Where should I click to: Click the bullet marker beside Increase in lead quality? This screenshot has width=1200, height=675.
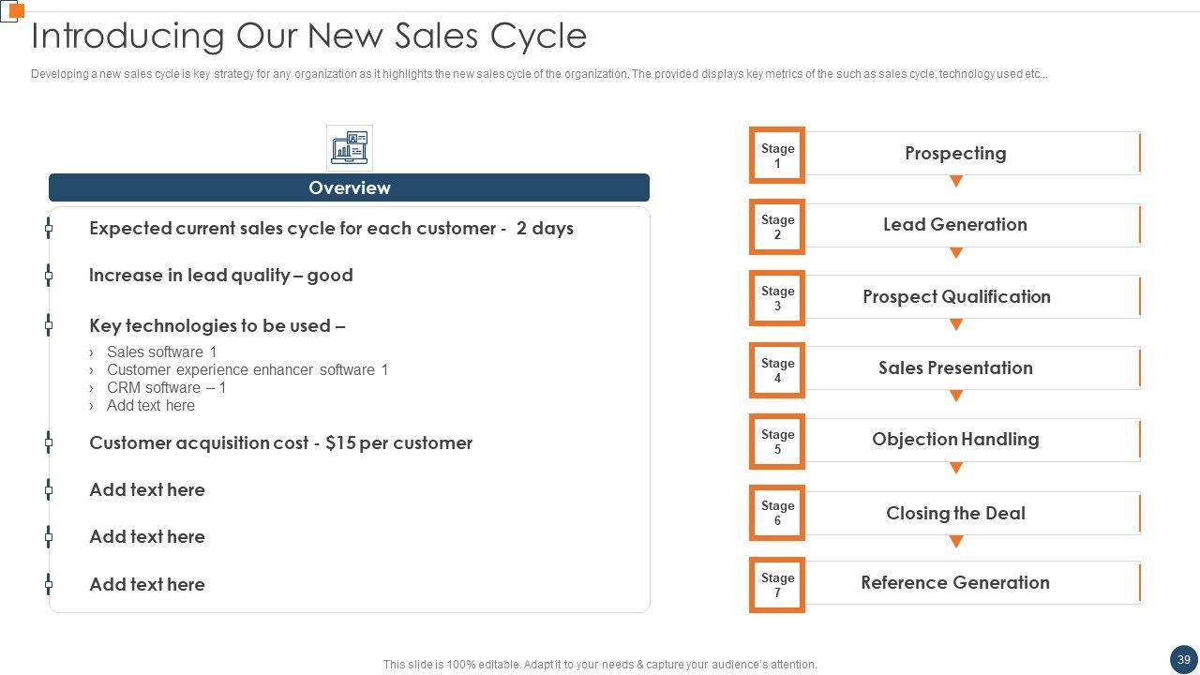tap(49, 275)
